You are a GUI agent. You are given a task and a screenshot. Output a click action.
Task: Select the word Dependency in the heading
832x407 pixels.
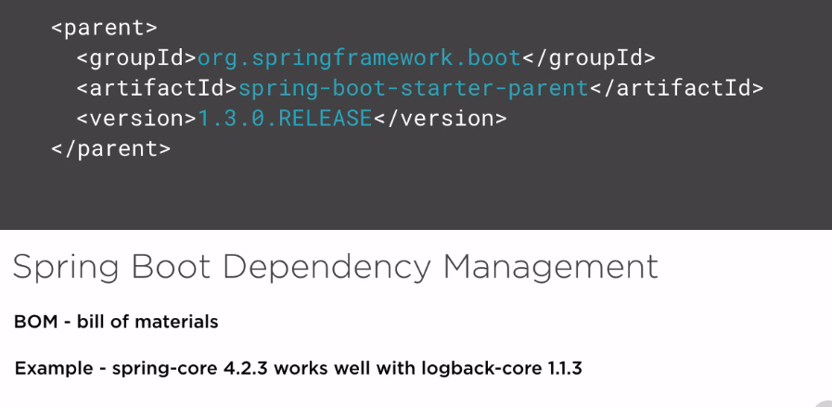pyautogui.click(x=328, y=267)
